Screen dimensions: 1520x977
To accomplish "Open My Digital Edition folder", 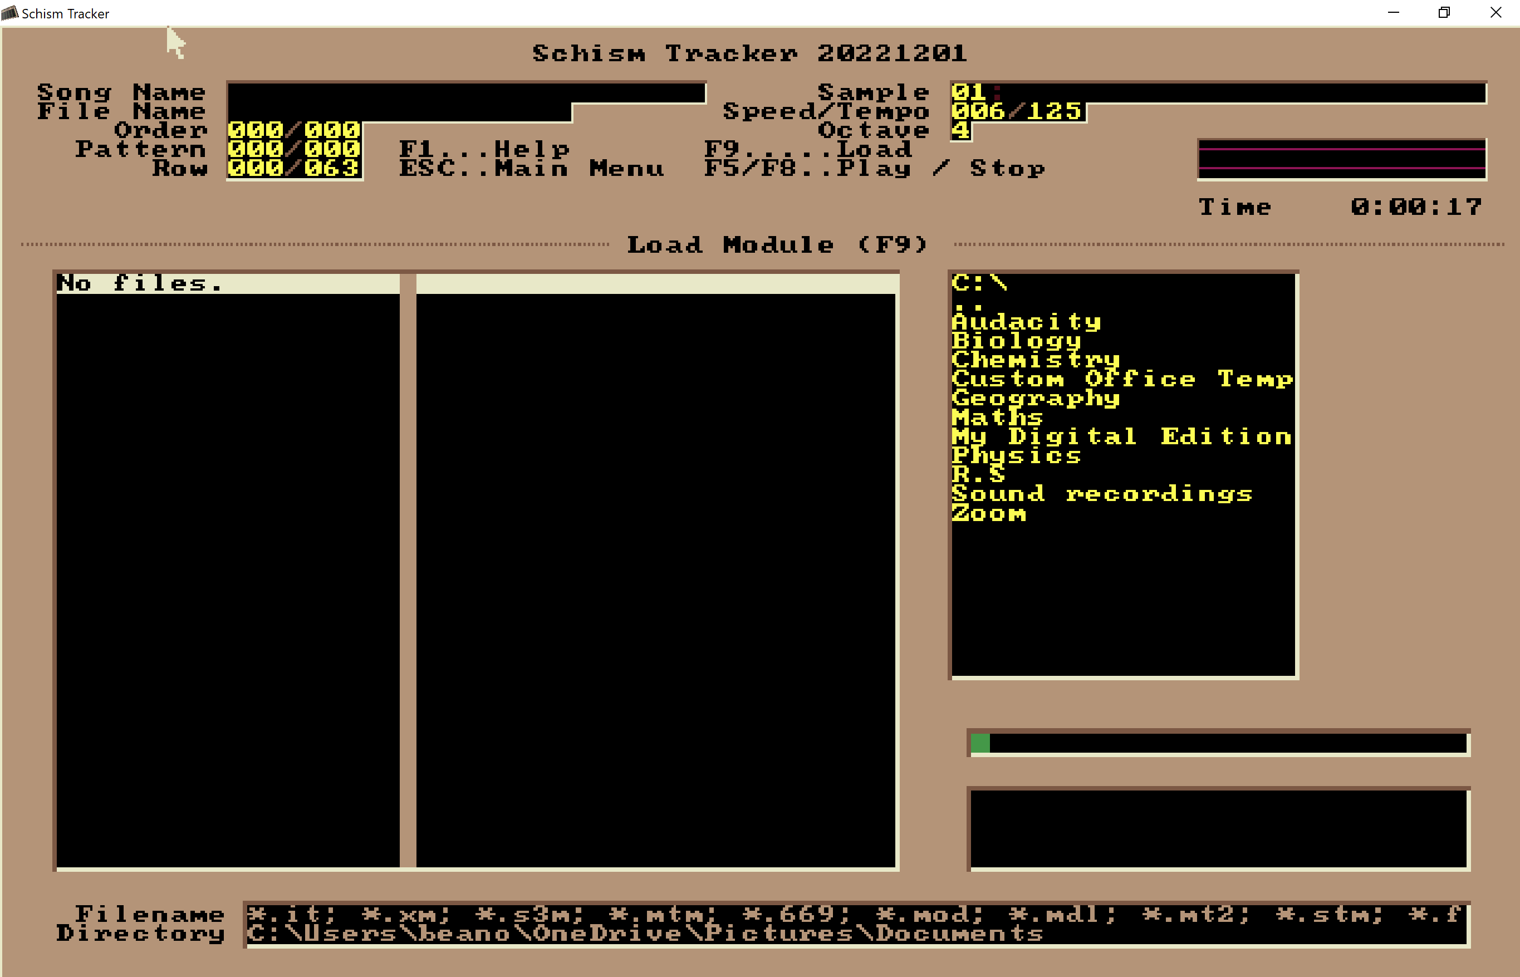I will pyautogui.click(x=1121, y=436).
